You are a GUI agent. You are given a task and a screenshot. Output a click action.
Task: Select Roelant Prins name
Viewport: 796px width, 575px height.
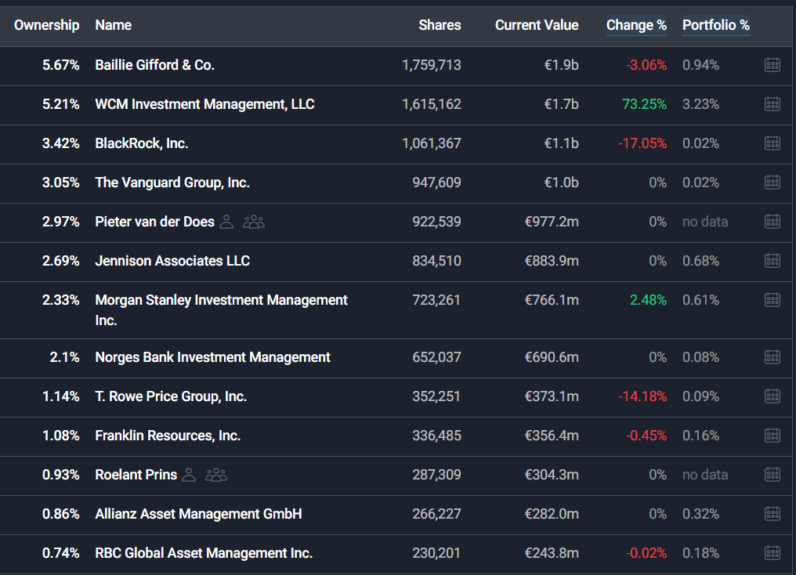(136, 475)
